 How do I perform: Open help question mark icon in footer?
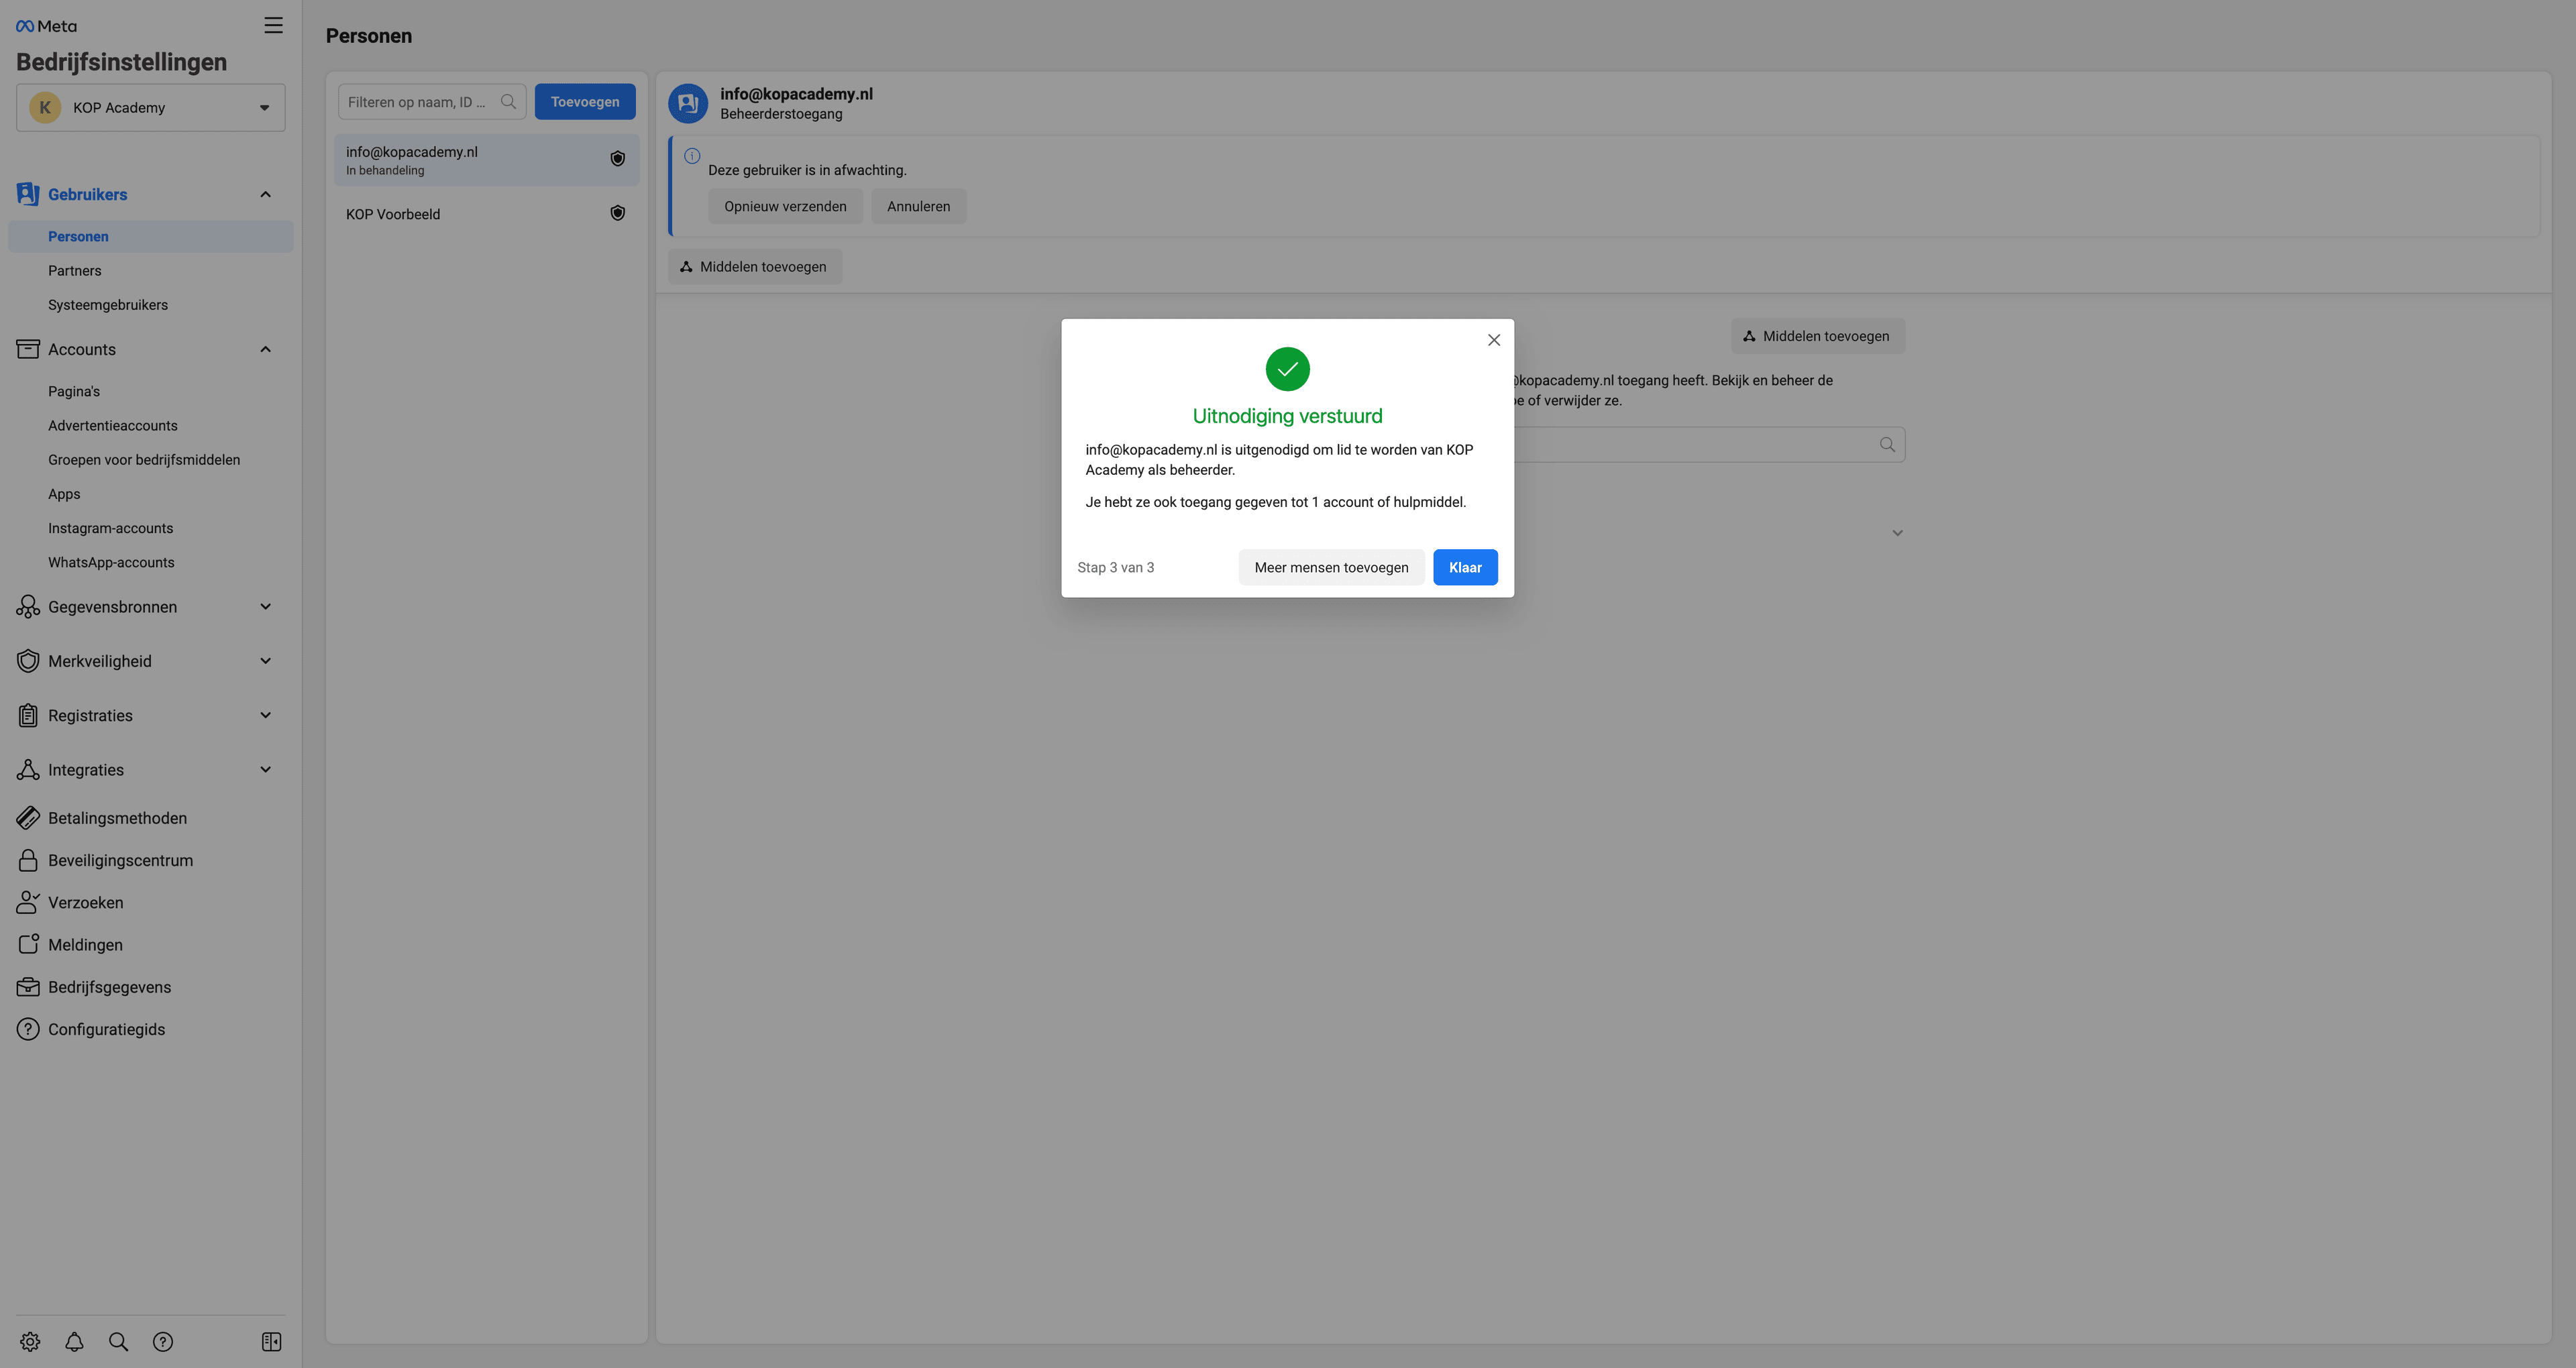(x=163, y=1342)
